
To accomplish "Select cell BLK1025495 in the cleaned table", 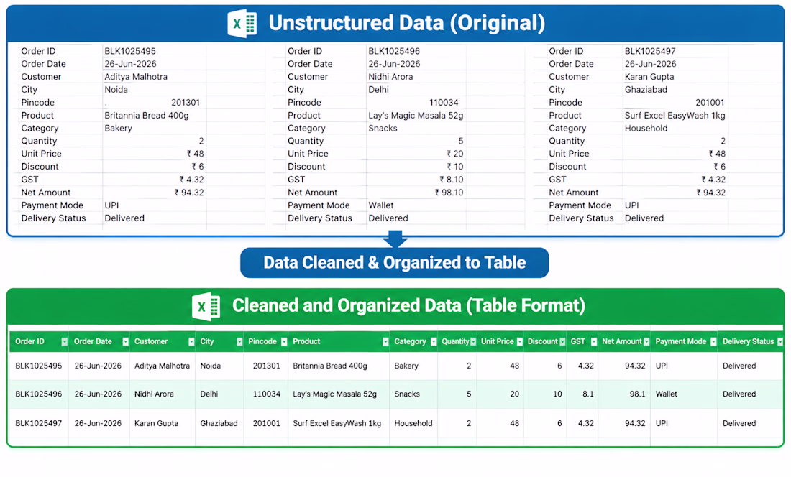I will (38, 366).
